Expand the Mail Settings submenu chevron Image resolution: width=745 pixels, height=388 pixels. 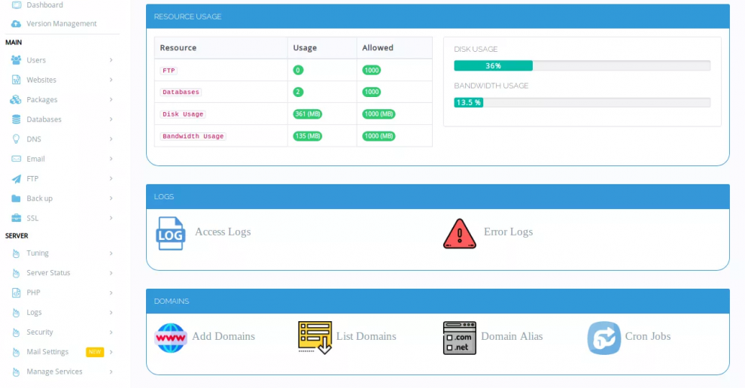click(111, 352)
